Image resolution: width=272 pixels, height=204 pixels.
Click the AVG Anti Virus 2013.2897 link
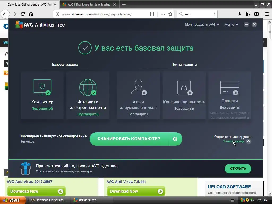coord(29,182)
